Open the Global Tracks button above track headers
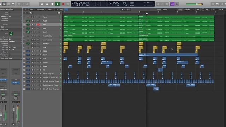The image size is (226, 127). coord(59,13)
